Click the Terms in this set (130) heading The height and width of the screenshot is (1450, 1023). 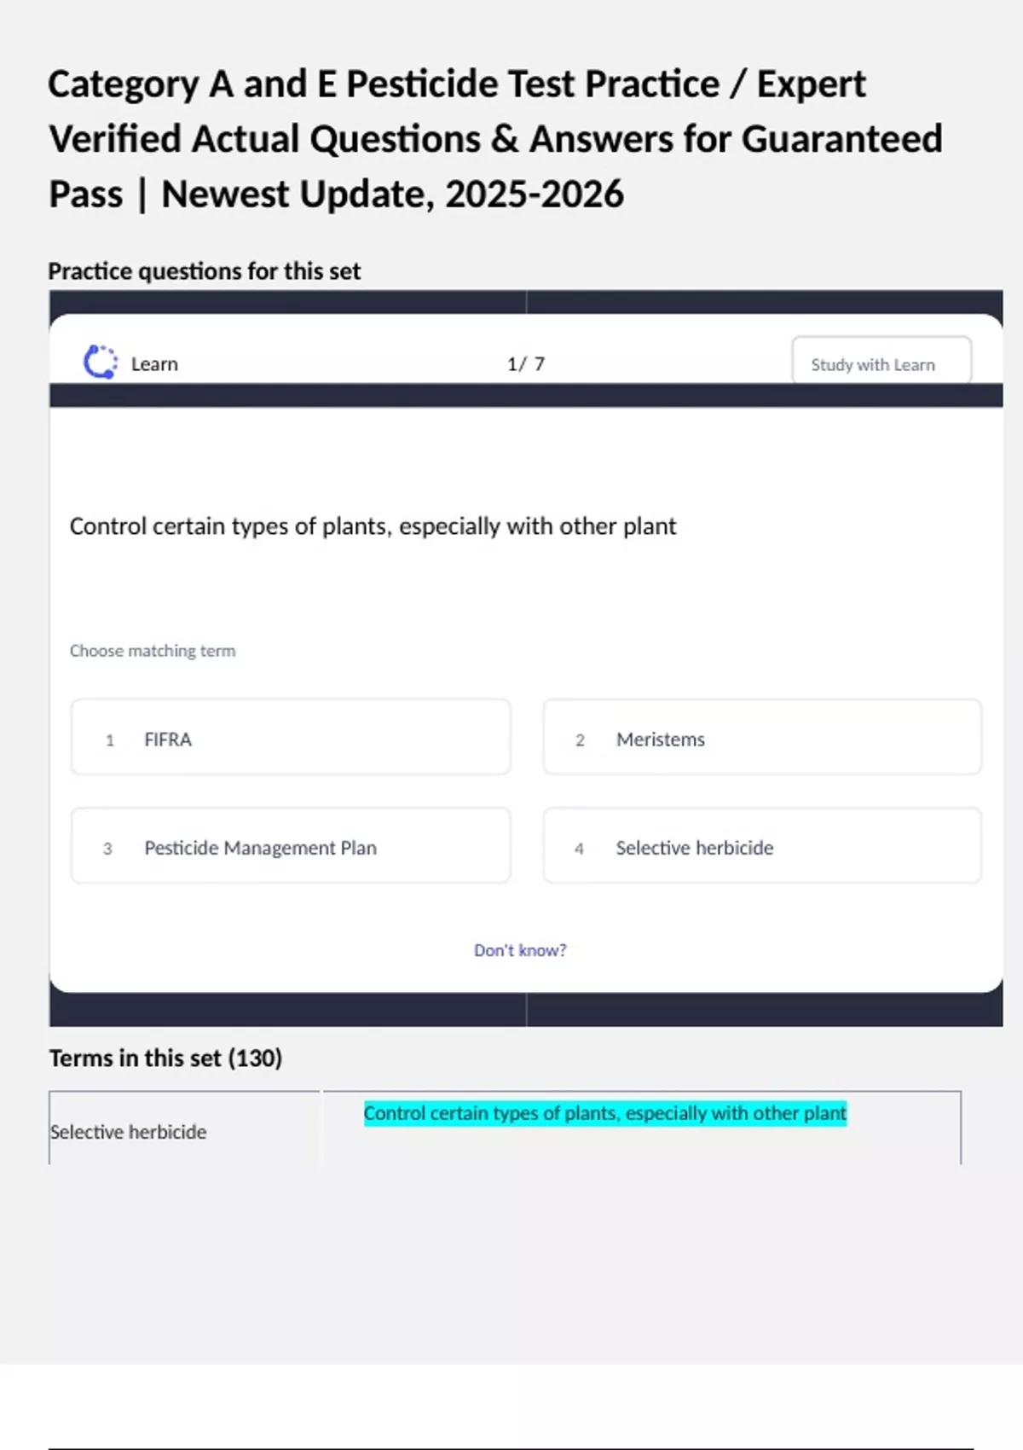click(165, 1058)
